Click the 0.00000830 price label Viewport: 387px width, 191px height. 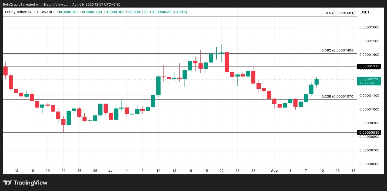point(369,132)
